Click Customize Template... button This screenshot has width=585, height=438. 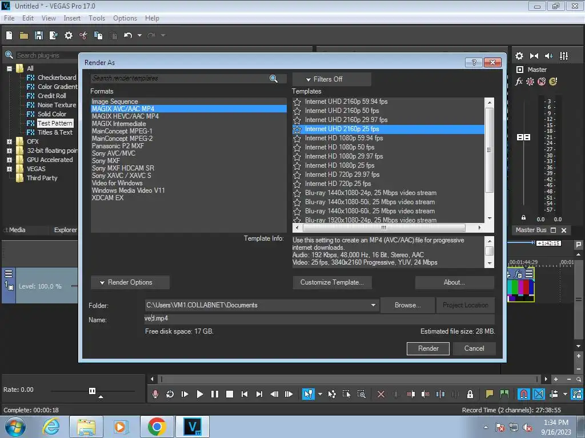click(x=332, y=282)
